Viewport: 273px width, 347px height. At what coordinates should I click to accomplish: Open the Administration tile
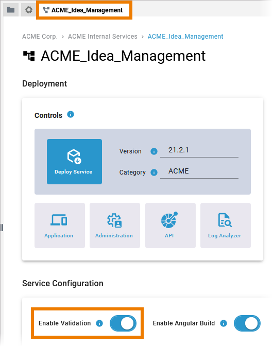(115, 225)
